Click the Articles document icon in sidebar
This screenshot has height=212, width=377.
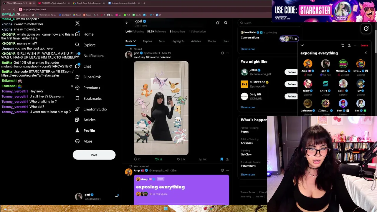point(77,120)
